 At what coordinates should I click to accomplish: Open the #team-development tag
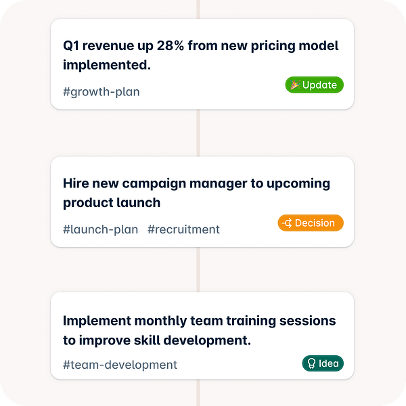120,365
